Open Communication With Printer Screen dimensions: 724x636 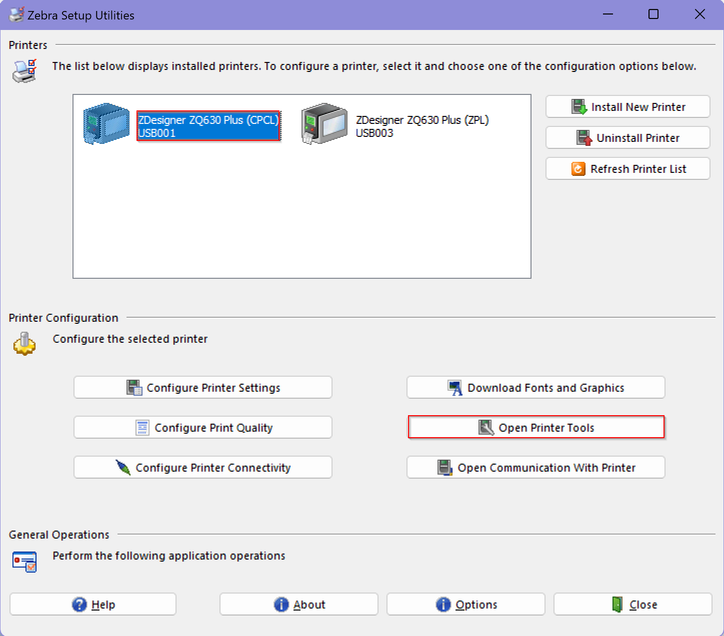535,467
